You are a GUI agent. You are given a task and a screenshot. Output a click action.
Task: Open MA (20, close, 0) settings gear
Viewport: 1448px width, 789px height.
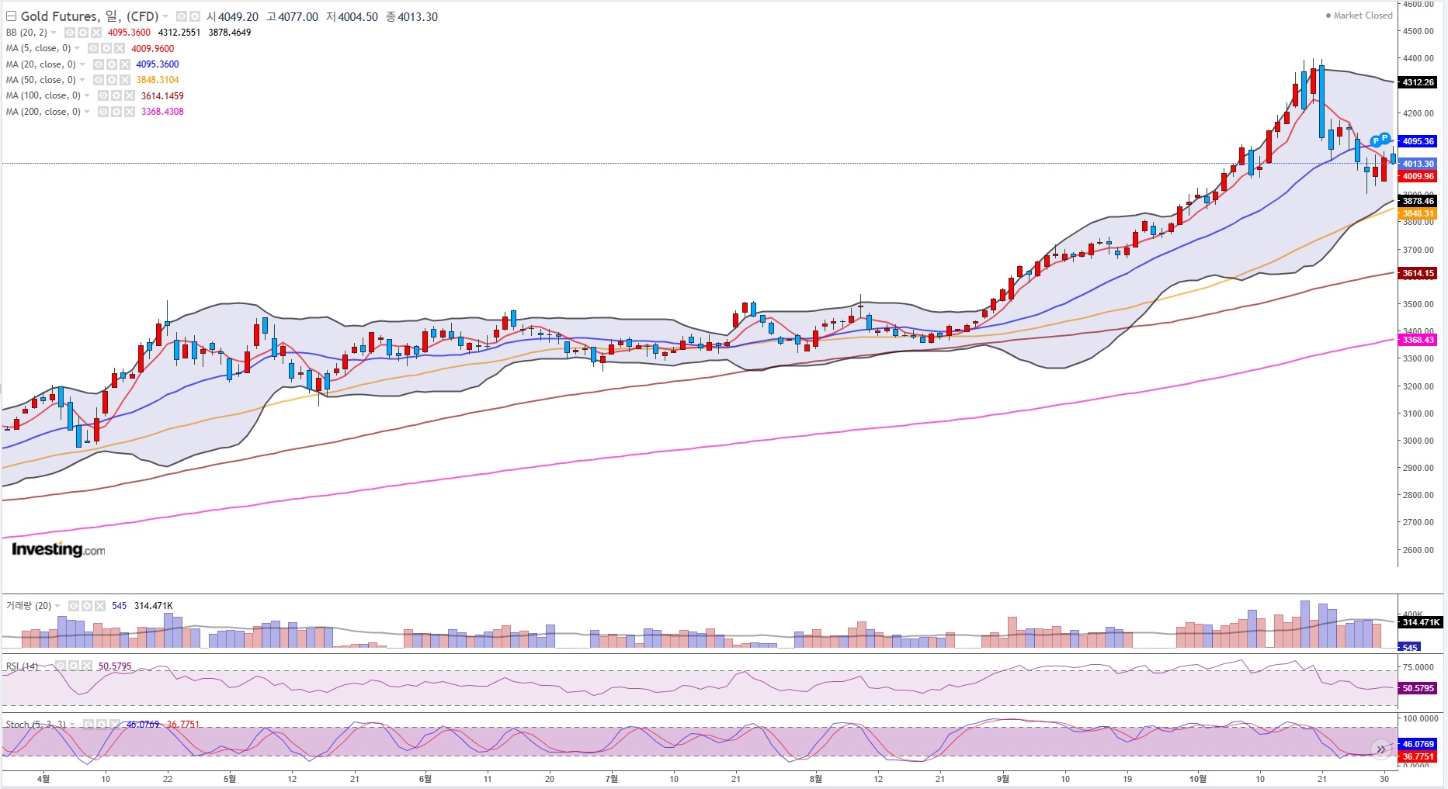pos(112,64)
